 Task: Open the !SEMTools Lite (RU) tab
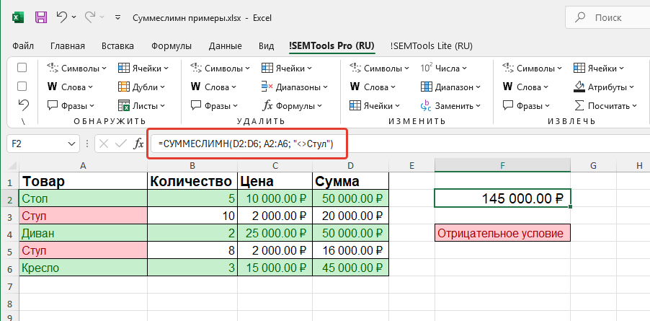431,45
